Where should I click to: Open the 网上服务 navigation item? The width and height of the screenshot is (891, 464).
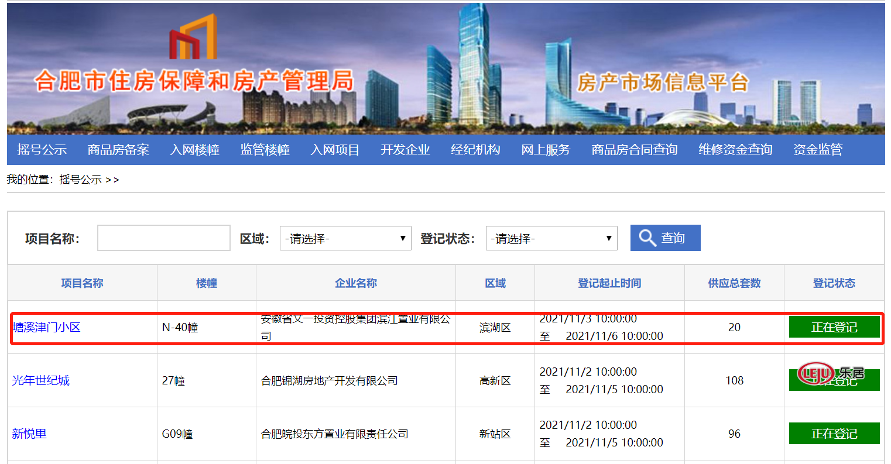coord(546,150)
